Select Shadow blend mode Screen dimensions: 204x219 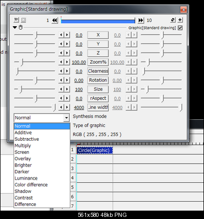click(x=42, y=191)
